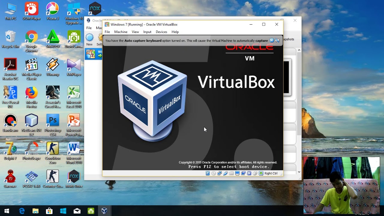Click the don't-show-again icon on the notification
The height and width of the screenshot is (216, 384).
pos(277,40)
